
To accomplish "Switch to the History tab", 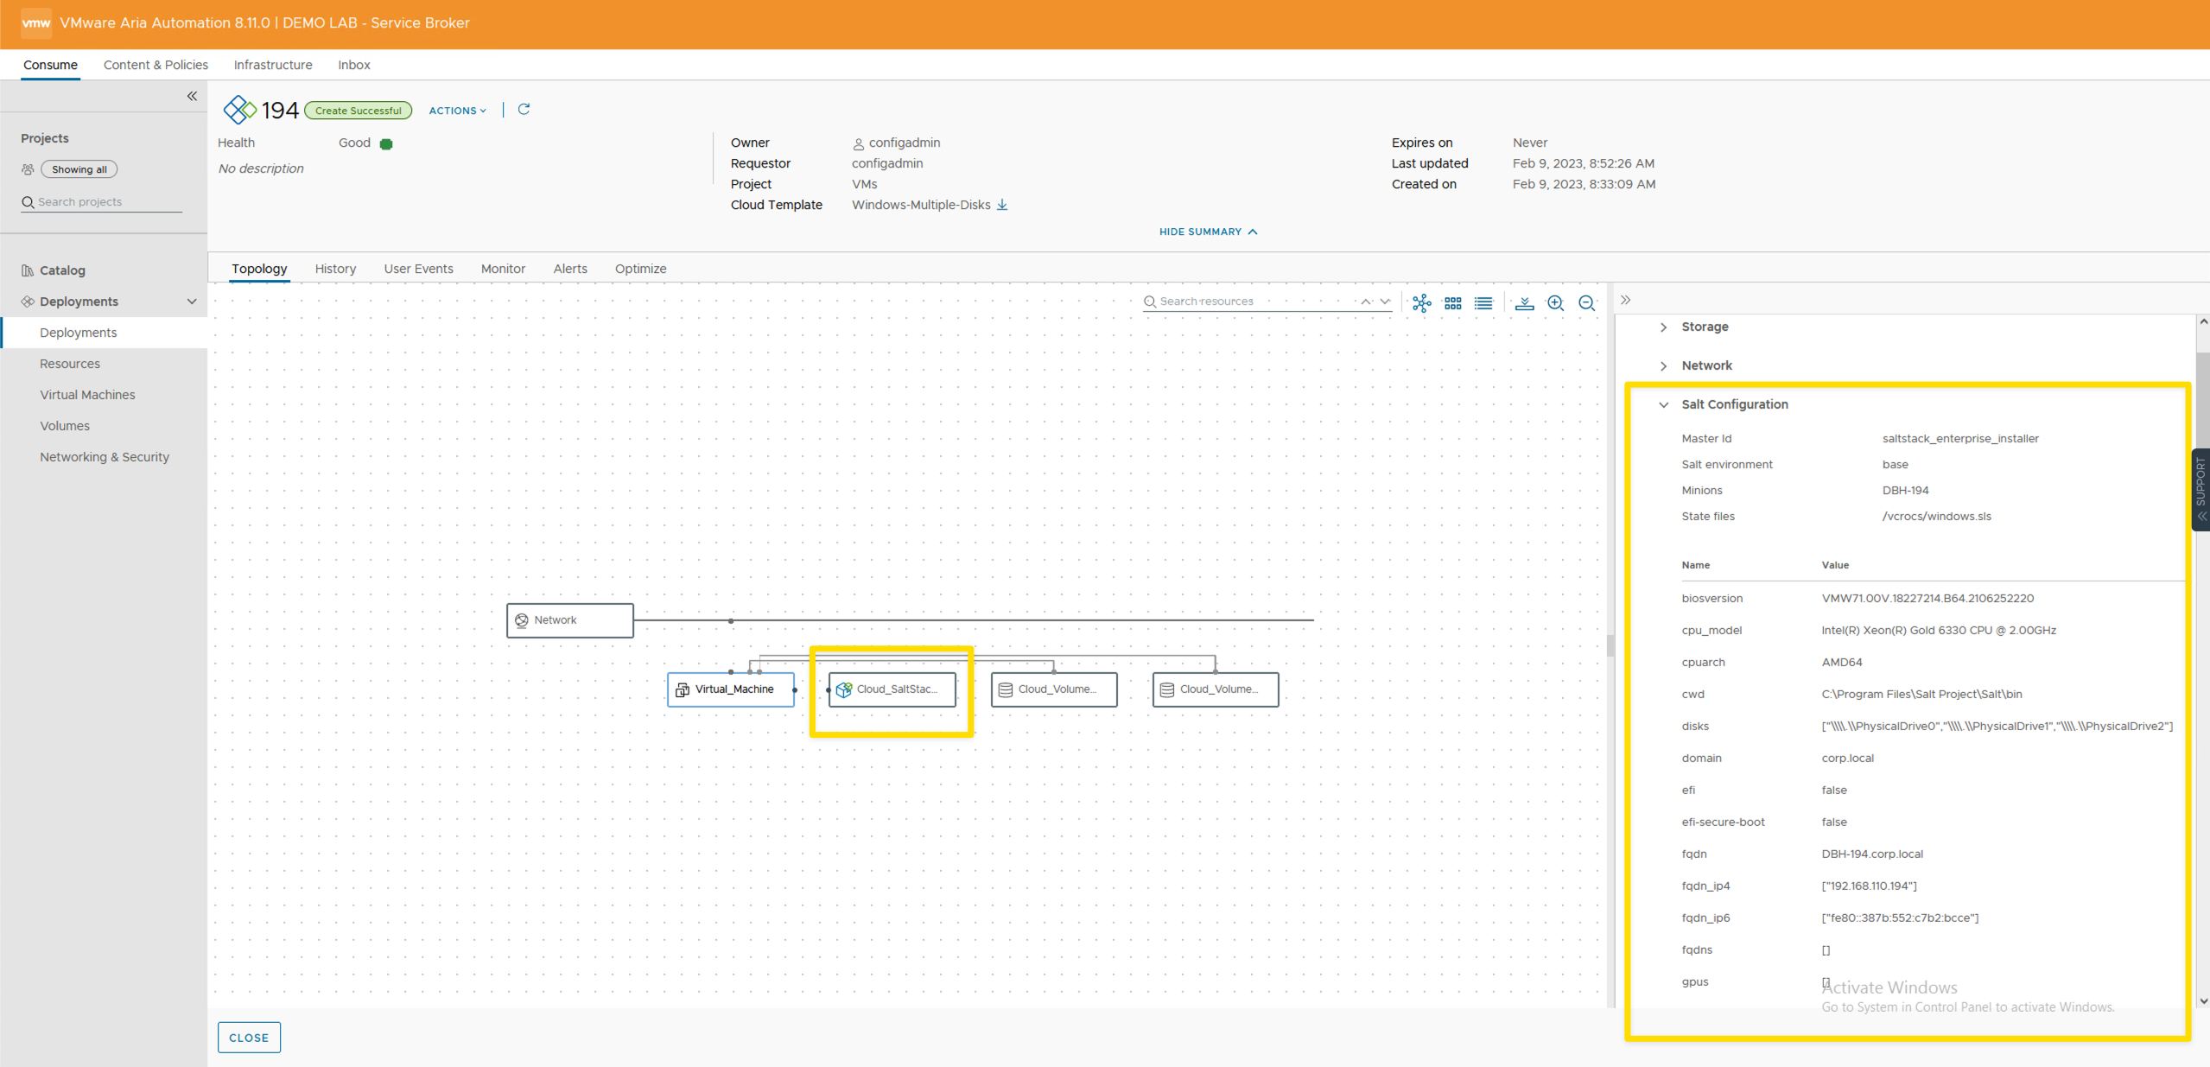I will (x=335, y=269).
